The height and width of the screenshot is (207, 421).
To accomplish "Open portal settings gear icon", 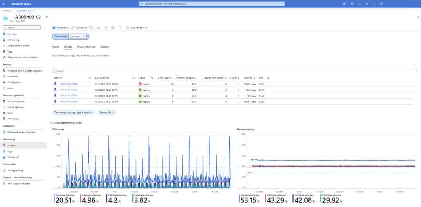I will [x=367, y=4].
